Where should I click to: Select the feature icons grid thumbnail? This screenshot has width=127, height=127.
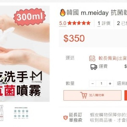click(x=21, y=113)
